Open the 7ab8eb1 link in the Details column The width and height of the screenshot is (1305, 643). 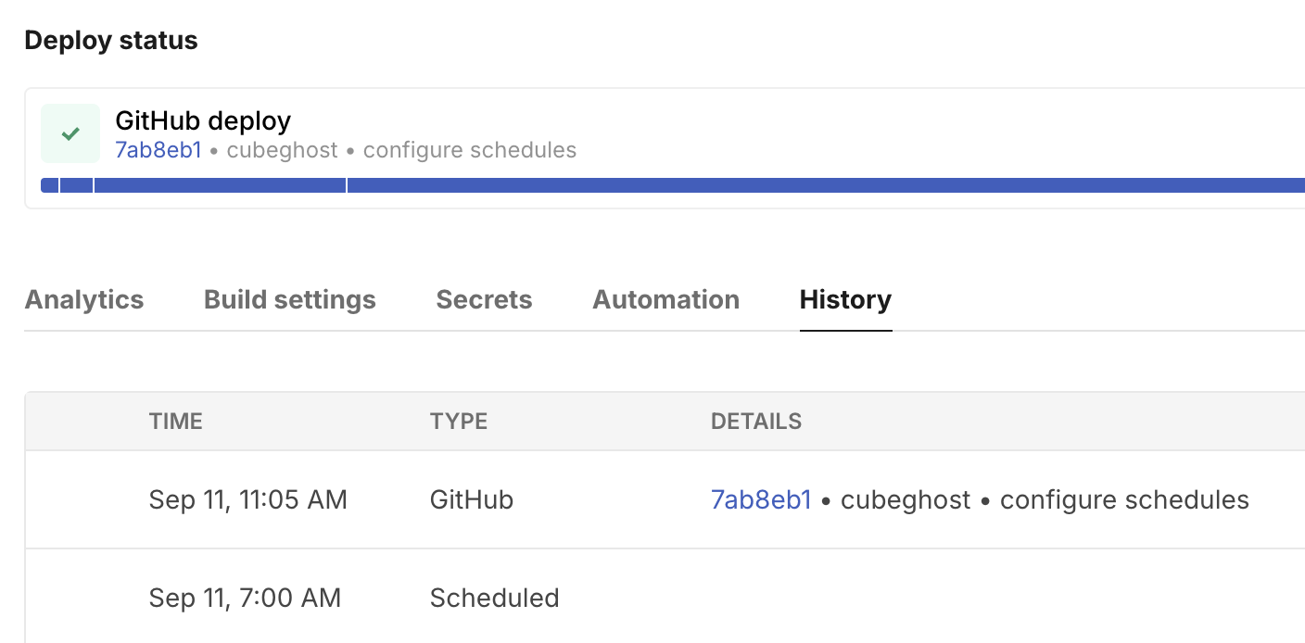click(x=760, y=499)
